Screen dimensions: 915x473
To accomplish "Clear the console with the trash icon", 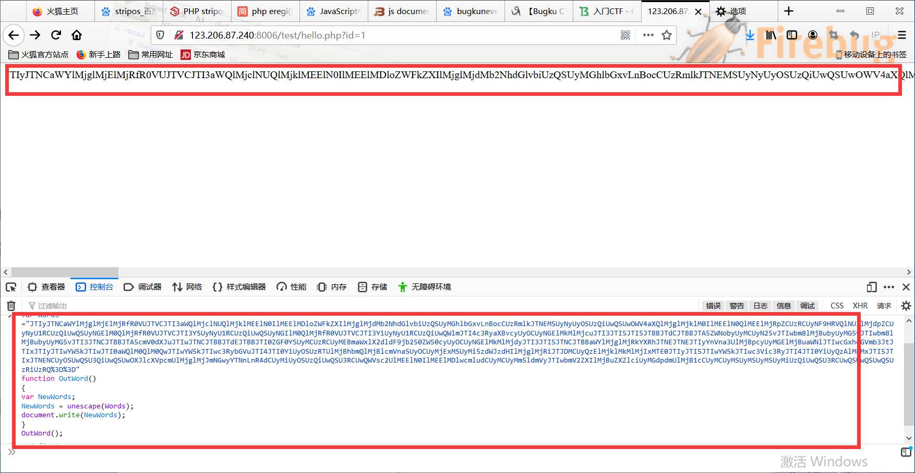I will pyautogui.click(x=11, y=306).
